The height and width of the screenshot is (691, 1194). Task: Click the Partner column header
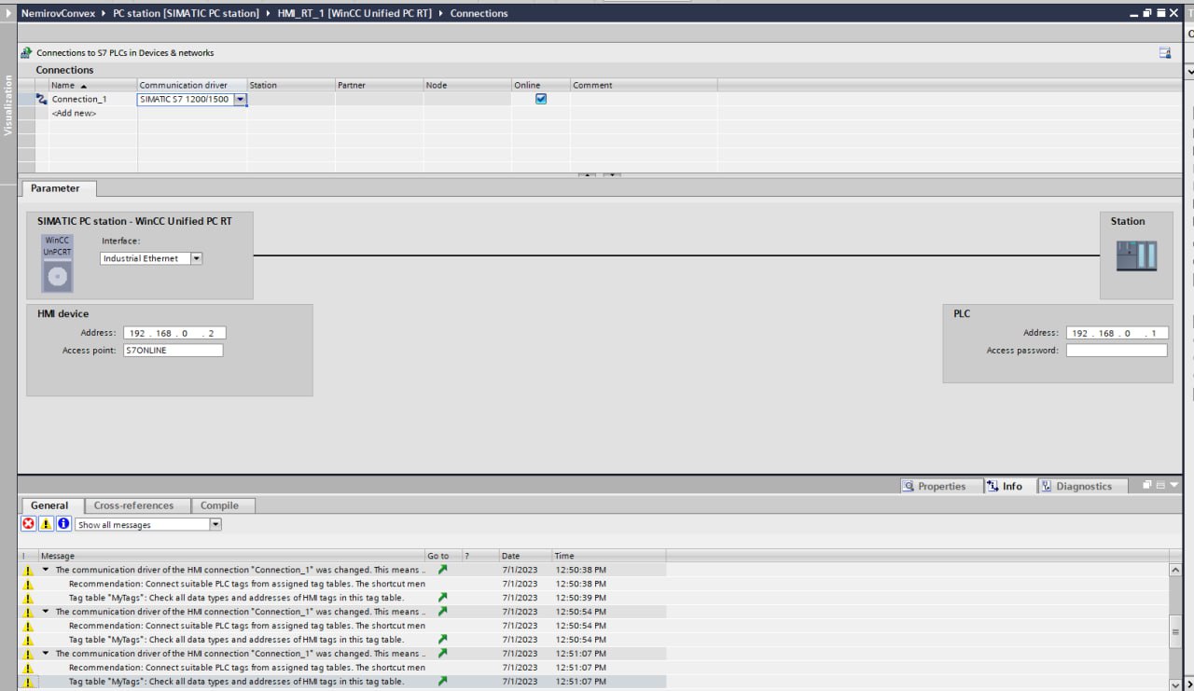point(379,85)
